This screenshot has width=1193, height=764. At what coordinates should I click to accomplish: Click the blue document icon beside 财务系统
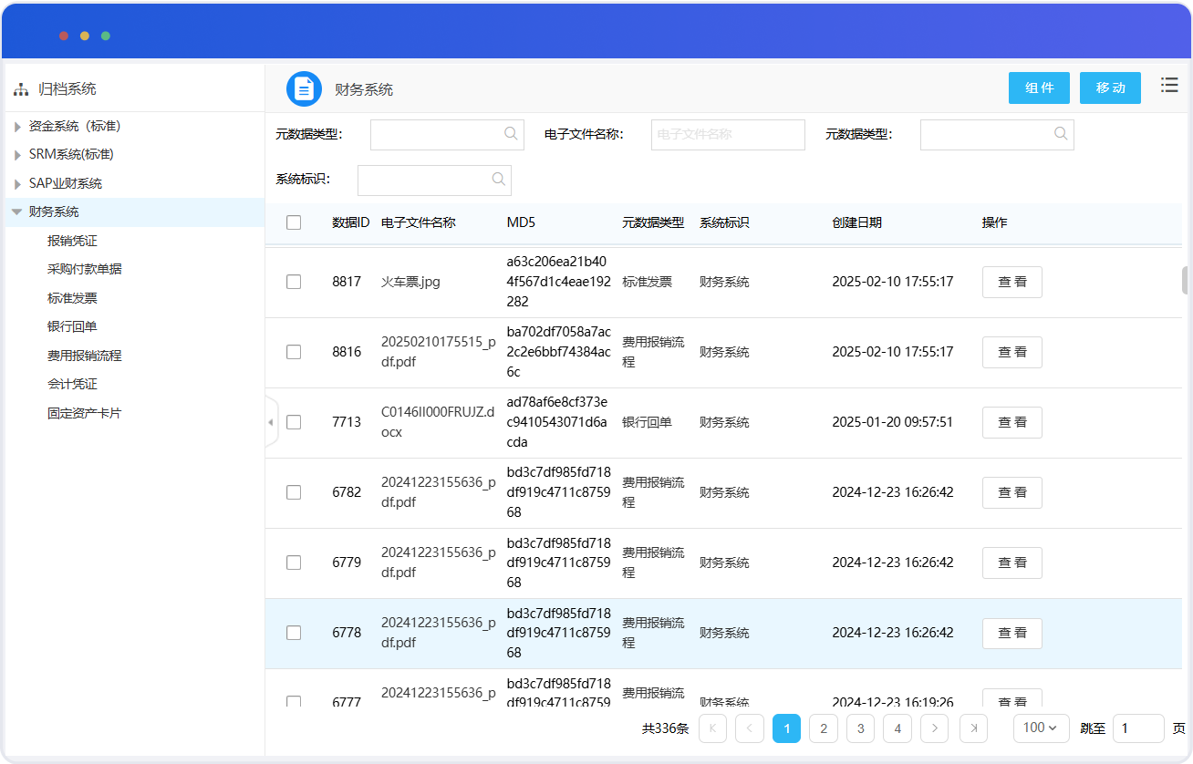(x=304, y=88)
